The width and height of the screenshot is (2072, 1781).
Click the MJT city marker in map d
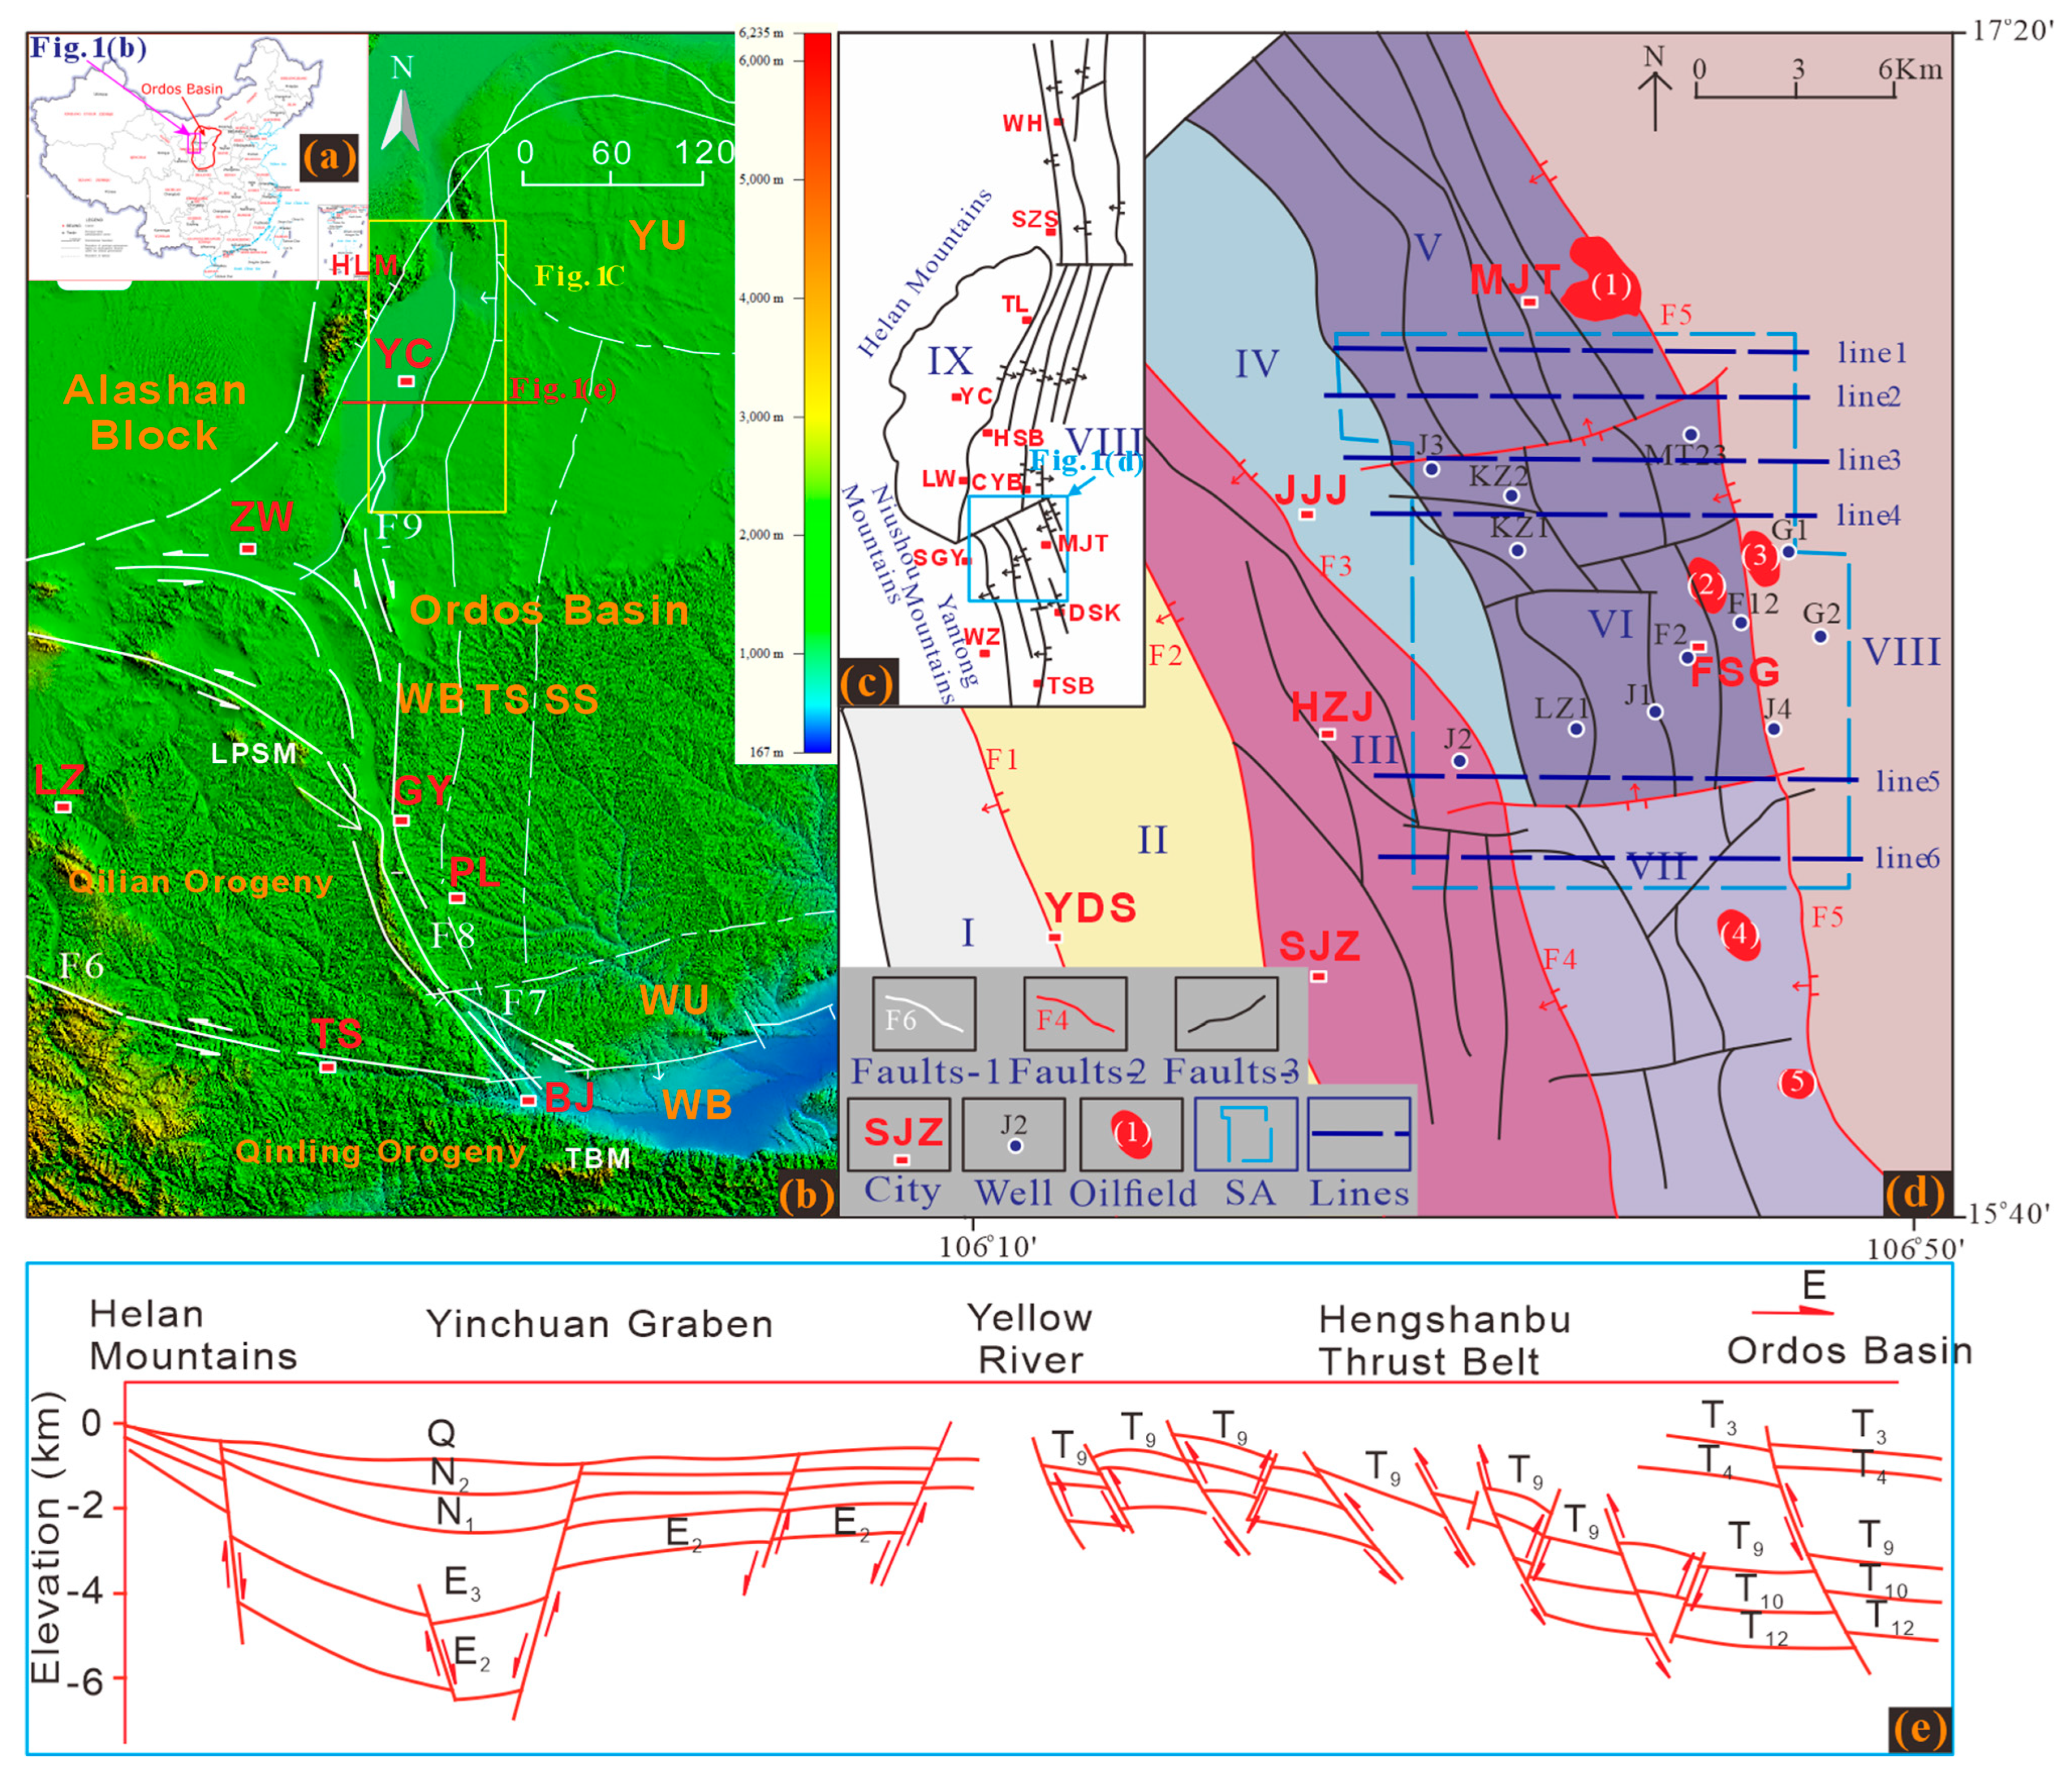click(x=1529, y=302)
